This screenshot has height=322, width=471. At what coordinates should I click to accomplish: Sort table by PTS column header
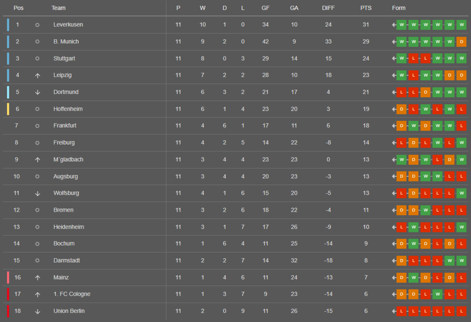(366, 8)
